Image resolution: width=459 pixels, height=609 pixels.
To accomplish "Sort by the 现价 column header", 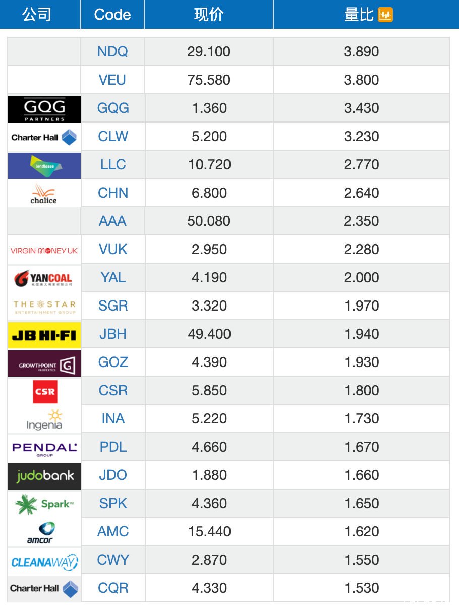I will (x=209, y=15).
